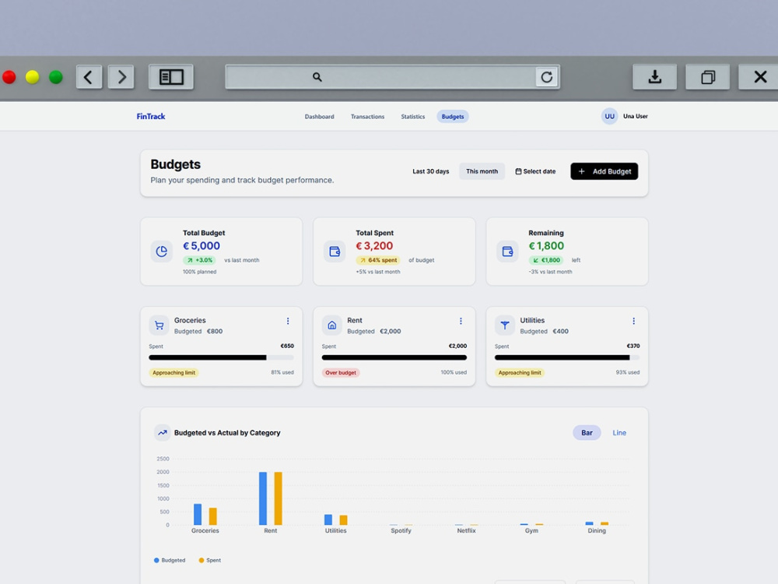This screenshot has width=778, height=584.
Task: Click the Utilities spent progress bar
Action: tap(567, 357)
